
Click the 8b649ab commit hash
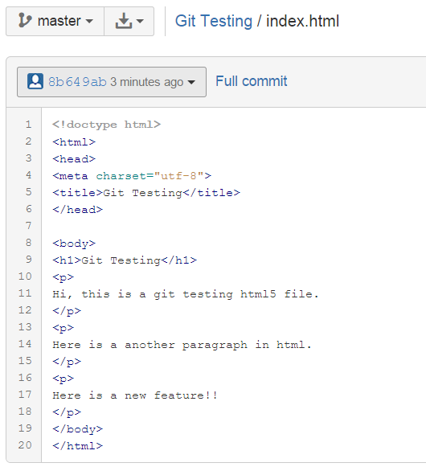(x=77, y=82)
